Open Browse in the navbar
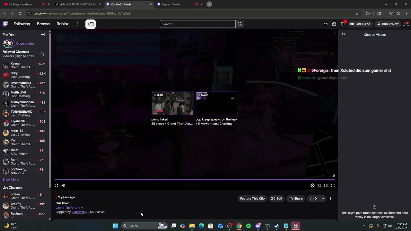Screen dimensions: 411x231 tap(43, 24)
